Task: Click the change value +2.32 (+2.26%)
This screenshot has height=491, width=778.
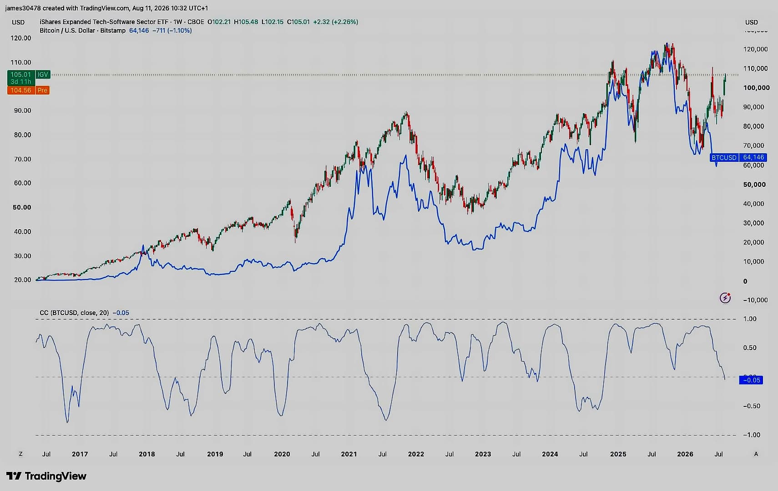Action: pos(335,22)
